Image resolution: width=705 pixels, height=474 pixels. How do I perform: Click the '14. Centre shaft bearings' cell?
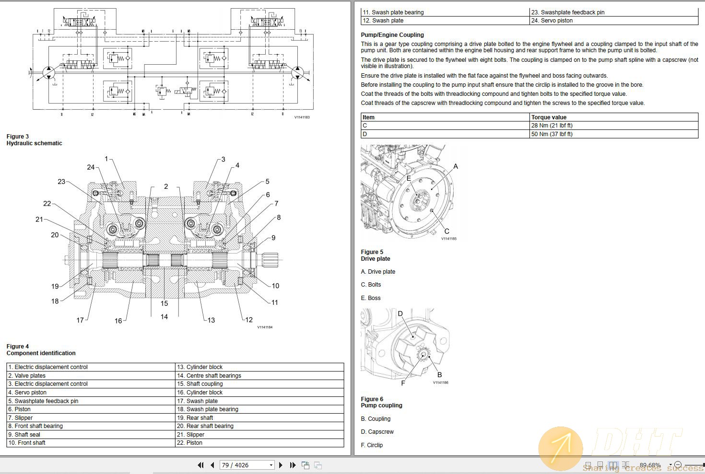259,376
